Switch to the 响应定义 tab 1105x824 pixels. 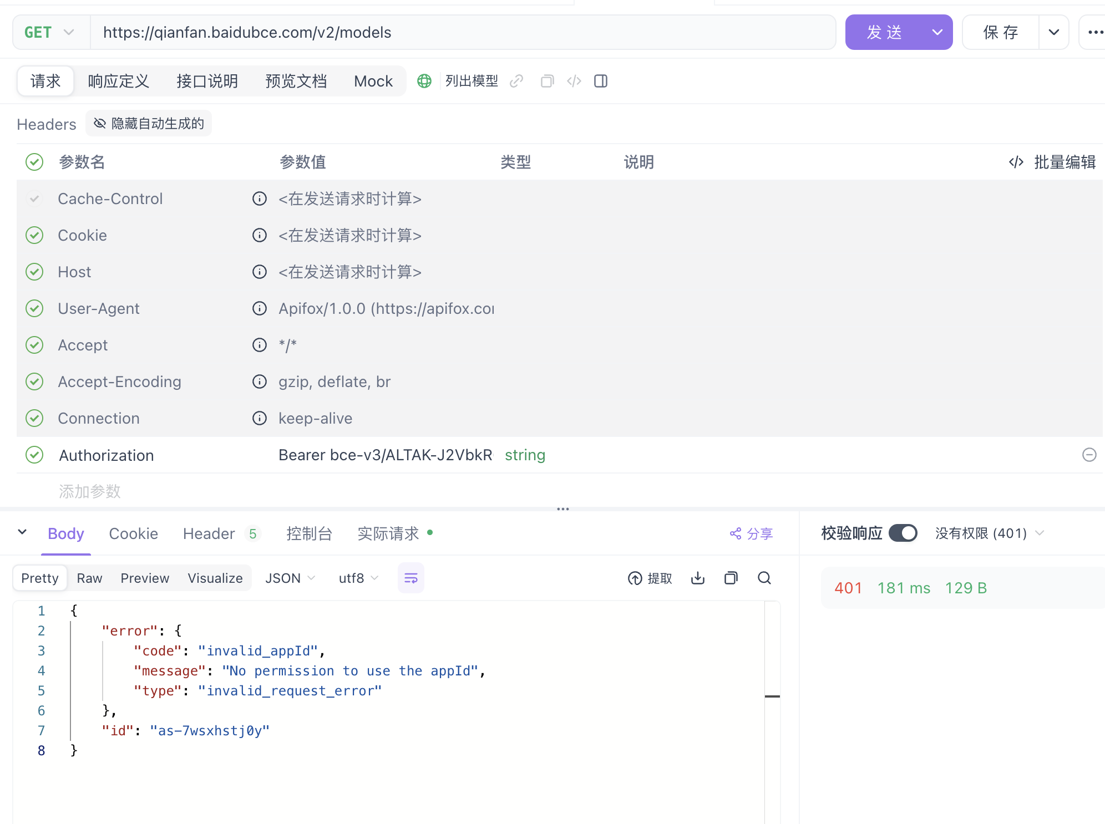point(119,81)
